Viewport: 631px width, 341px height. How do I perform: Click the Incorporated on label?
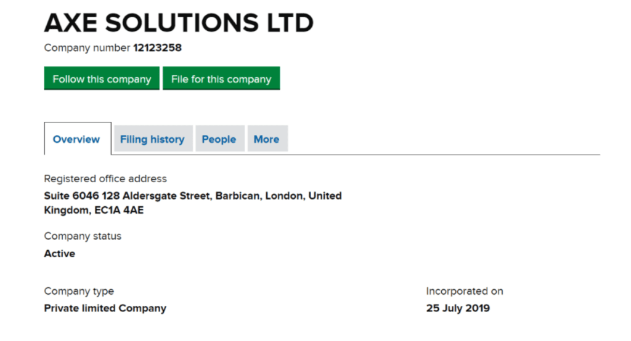[x=465, y=291]
